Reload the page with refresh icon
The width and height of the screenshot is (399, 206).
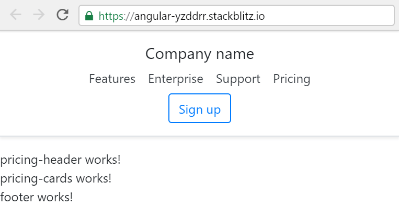coord(62,15)
